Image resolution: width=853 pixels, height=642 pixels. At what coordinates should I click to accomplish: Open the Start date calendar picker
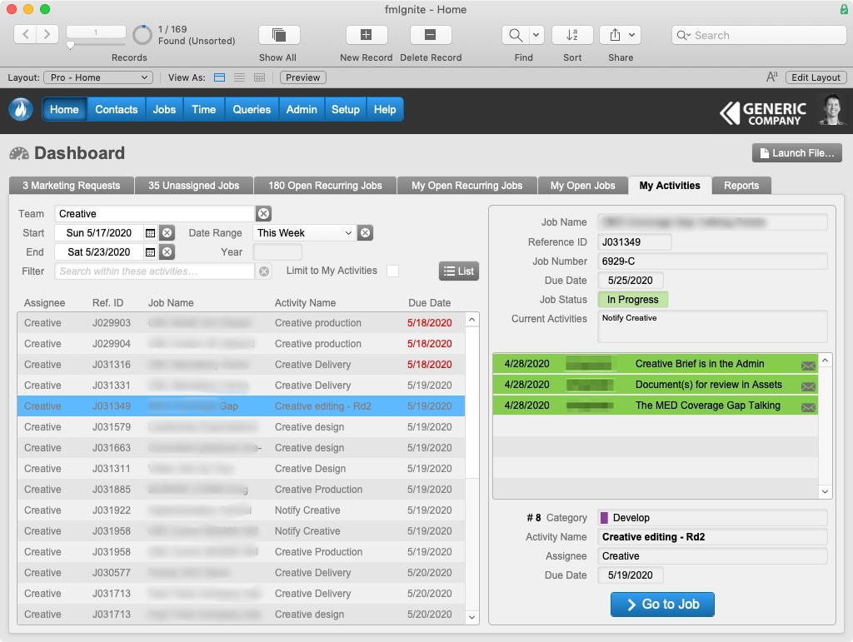click(150, 233)
